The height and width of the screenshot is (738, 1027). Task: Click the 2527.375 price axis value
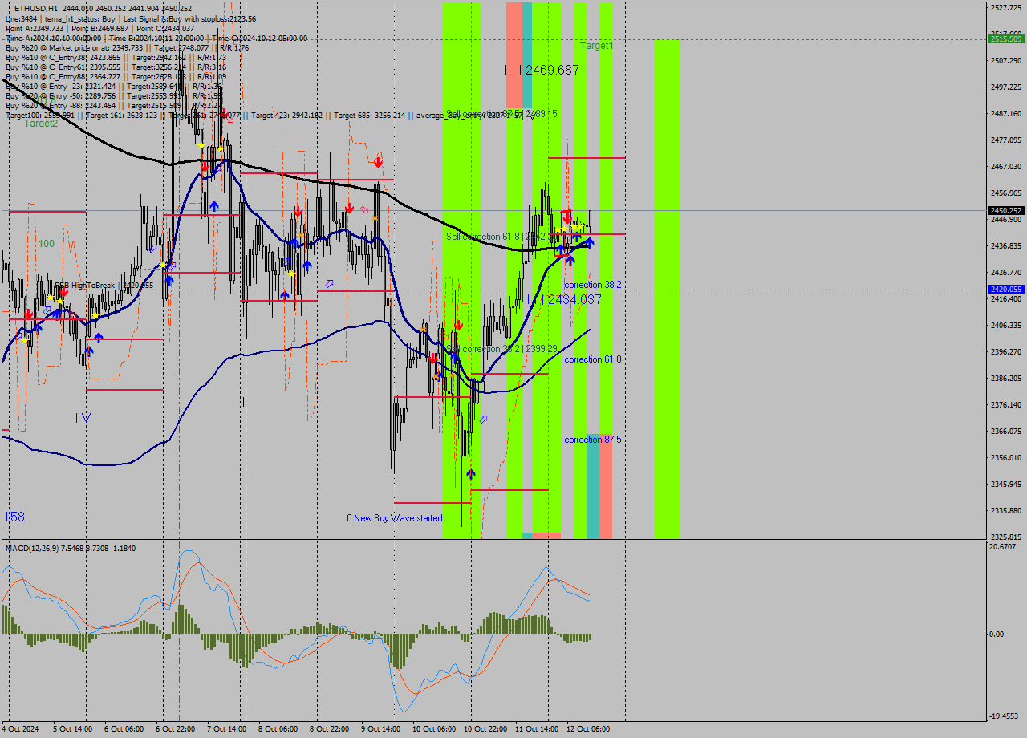click(x=1006, y=7)
